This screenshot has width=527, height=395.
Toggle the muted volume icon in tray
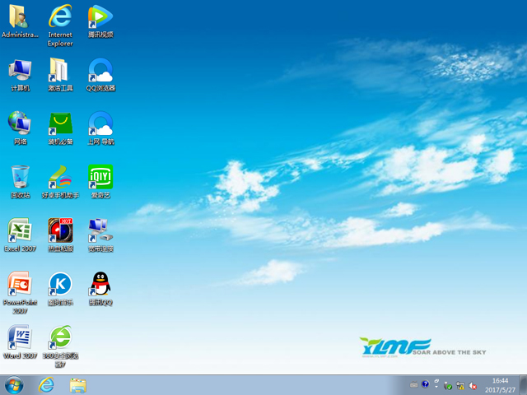473,384
